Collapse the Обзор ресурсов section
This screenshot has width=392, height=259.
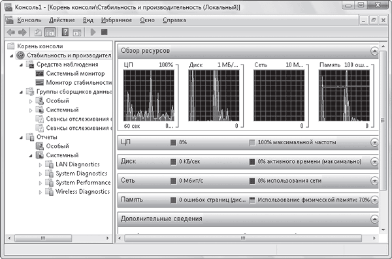click(x=374, y=51)
